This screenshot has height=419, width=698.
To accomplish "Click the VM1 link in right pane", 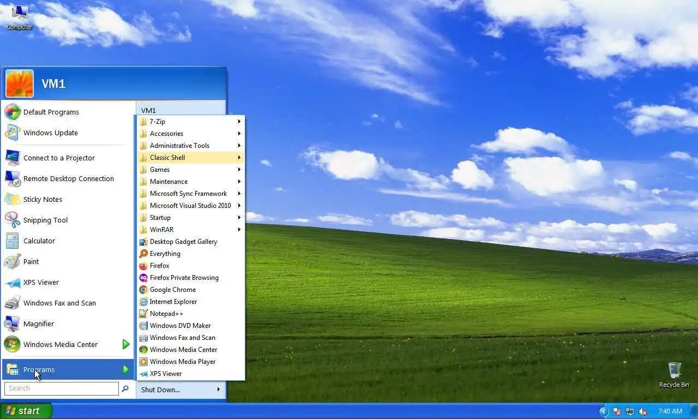I will click(148, 110).
